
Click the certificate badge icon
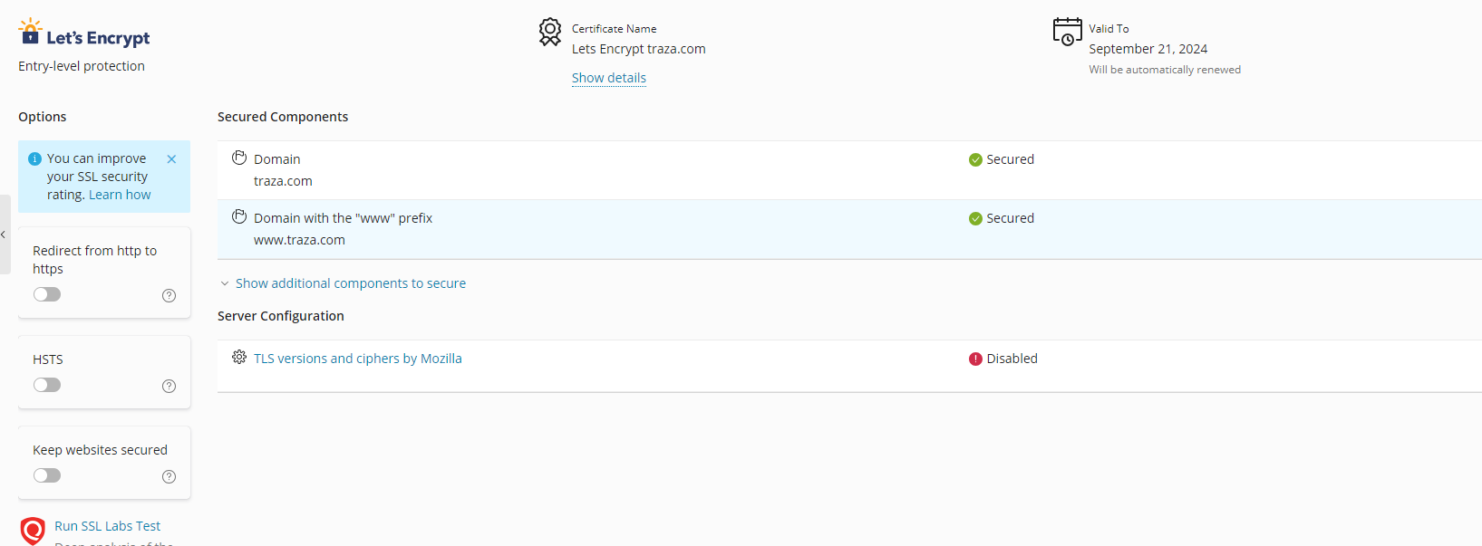(x=550, y=32)
